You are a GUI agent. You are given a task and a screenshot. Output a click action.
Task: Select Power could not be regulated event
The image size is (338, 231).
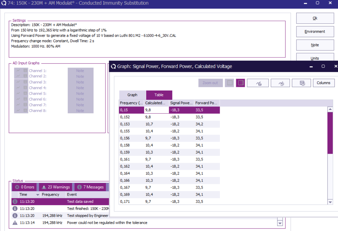(x=107, y=222)
